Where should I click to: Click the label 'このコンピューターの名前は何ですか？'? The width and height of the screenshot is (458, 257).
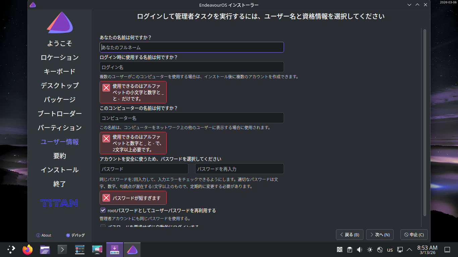(x=139, y=108)
